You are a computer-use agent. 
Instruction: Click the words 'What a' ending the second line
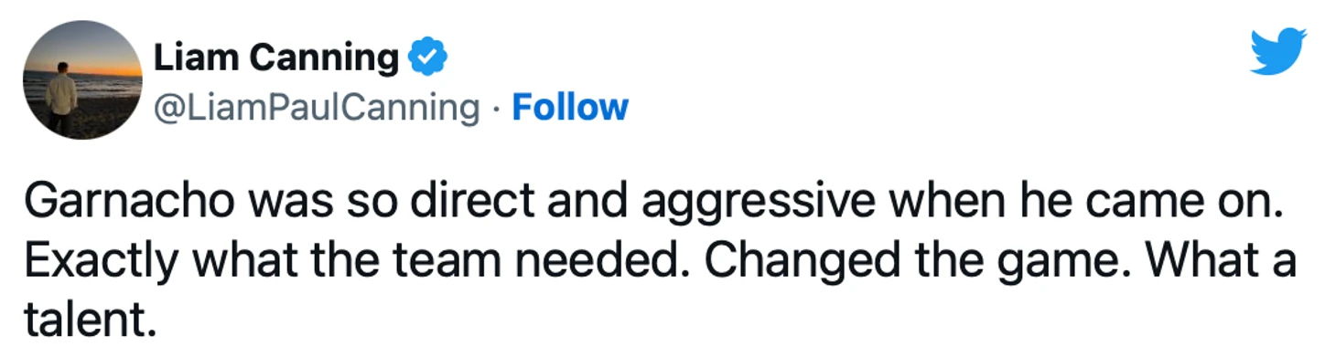1221,264
